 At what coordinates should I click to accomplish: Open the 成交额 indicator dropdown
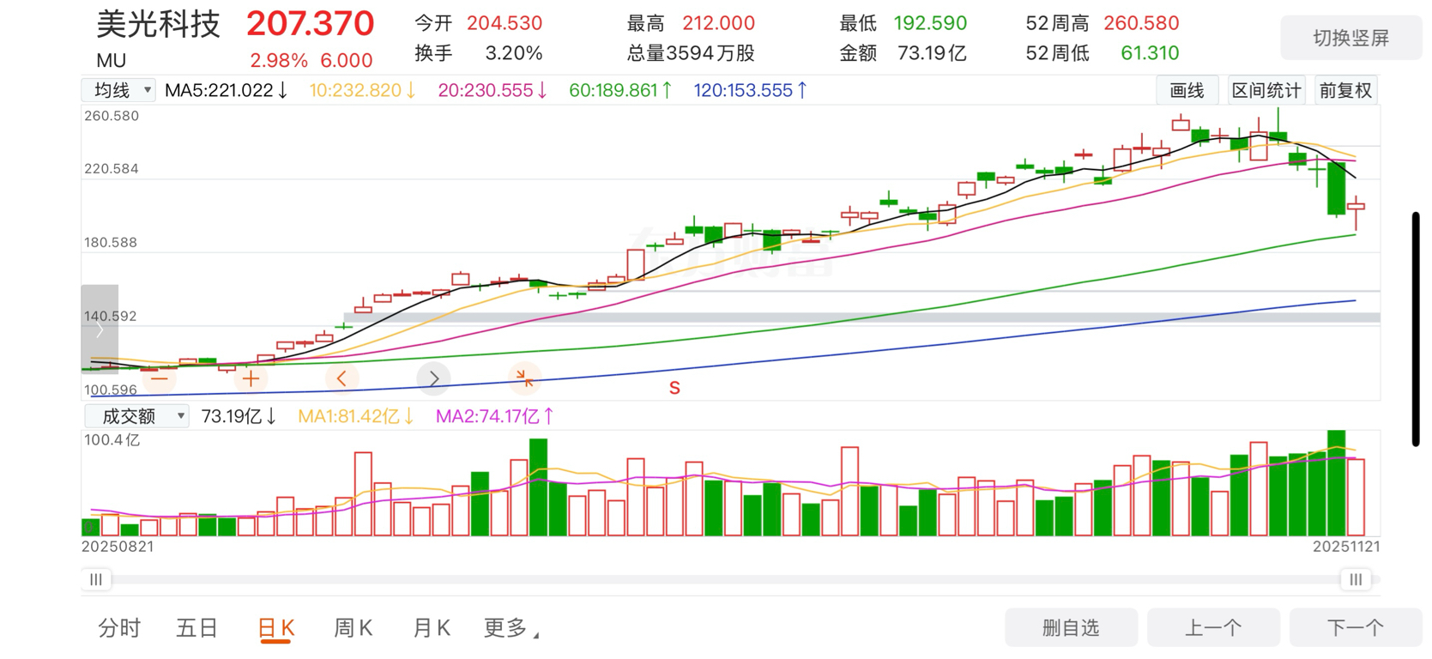(x=136, y=416)
